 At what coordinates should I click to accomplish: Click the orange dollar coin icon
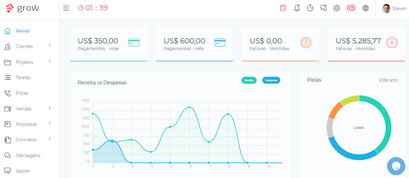(x=306, y=43)
